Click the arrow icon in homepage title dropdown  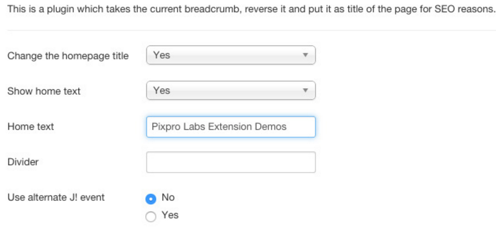pyautogui.click(x=305, y=55)
